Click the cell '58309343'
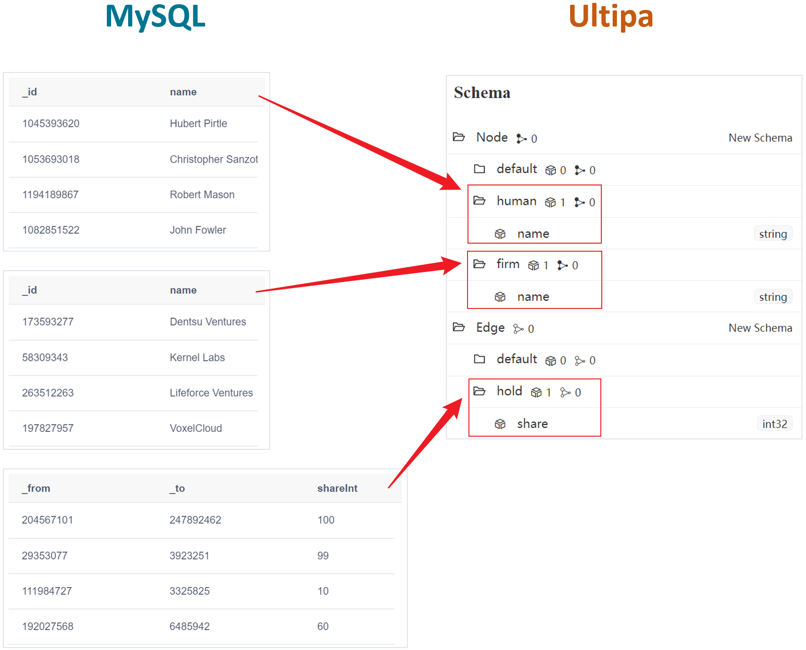Viewport: 806px width, 650px height. (x=45, y=357)
